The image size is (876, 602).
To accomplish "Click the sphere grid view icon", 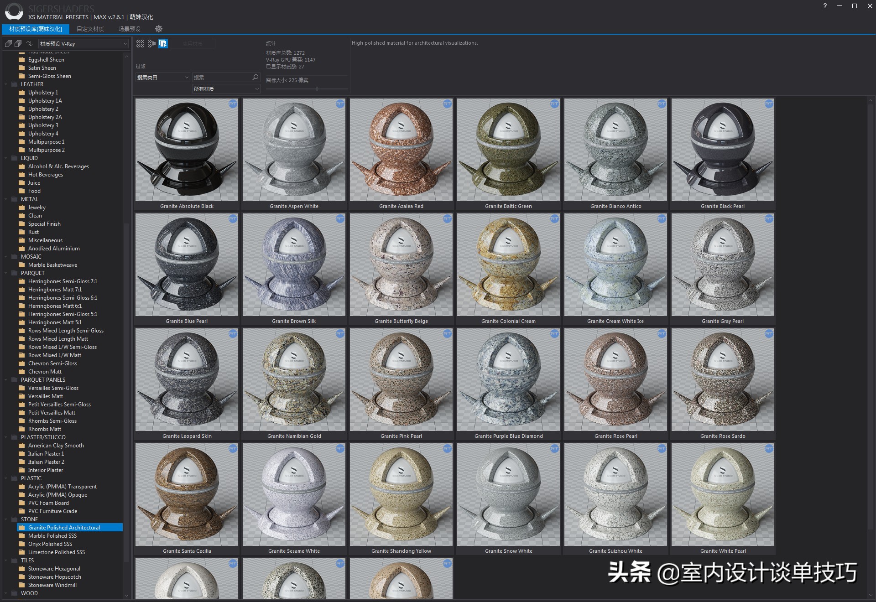I will (141, 43).
